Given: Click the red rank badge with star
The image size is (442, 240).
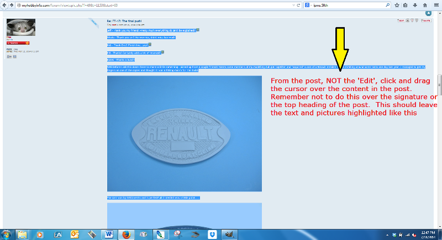Looking at the screenshot, I should (18, 43).
